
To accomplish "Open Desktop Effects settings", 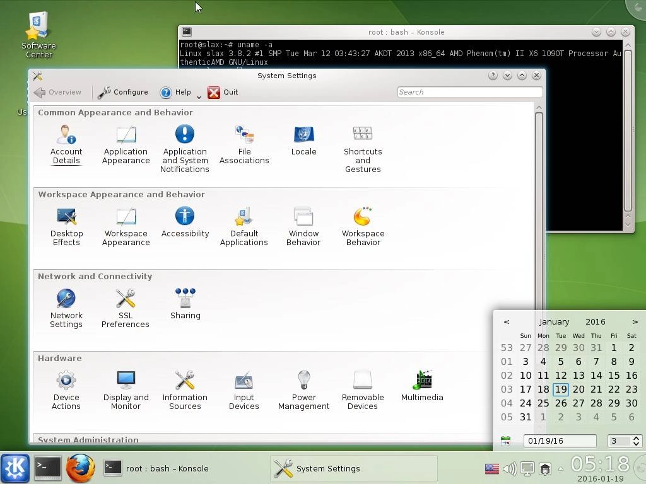I will tap(66, 226).
